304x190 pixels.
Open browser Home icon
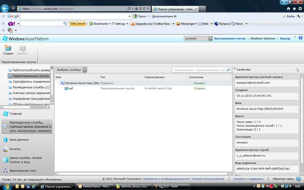click(288, 9)
